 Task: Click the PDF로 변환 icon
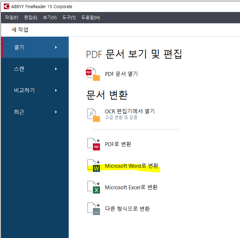click(94, 144)
